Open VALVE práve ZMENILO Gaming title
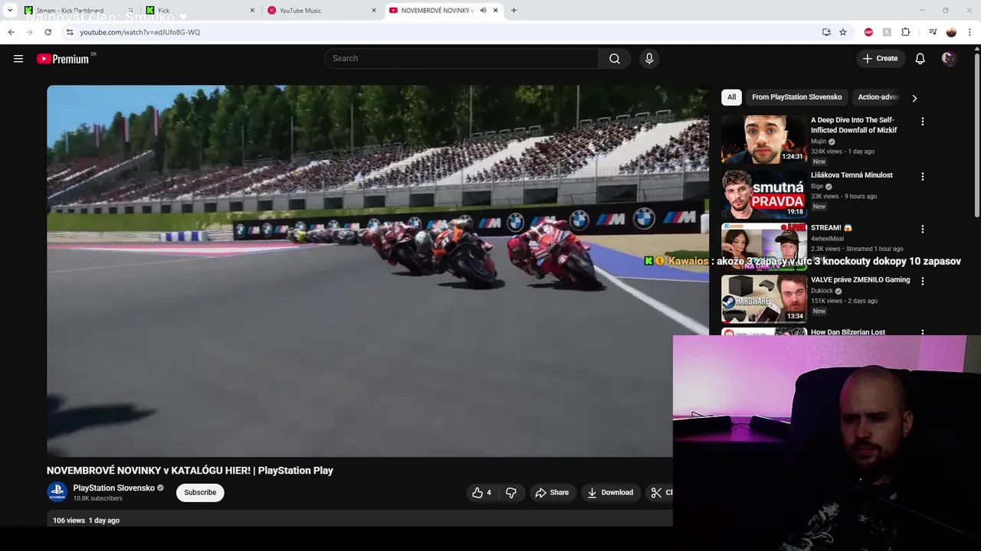 860,280
